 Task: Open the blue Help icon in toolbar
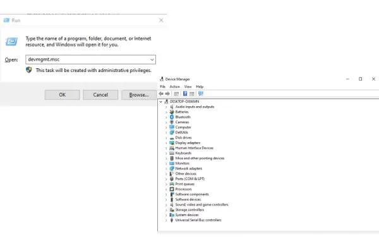coord(185,94)
